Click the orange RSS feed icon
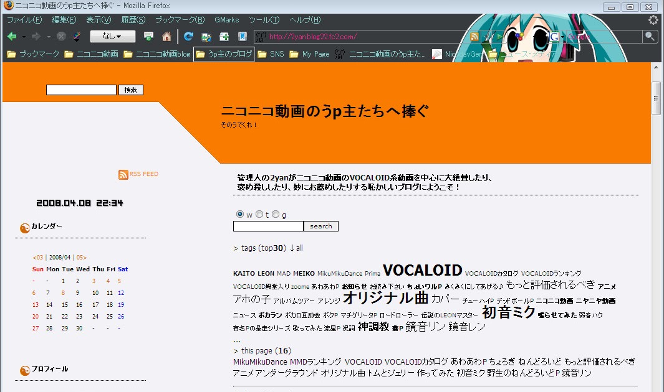This screenshot has height=392, width=664. click(123, 174)
